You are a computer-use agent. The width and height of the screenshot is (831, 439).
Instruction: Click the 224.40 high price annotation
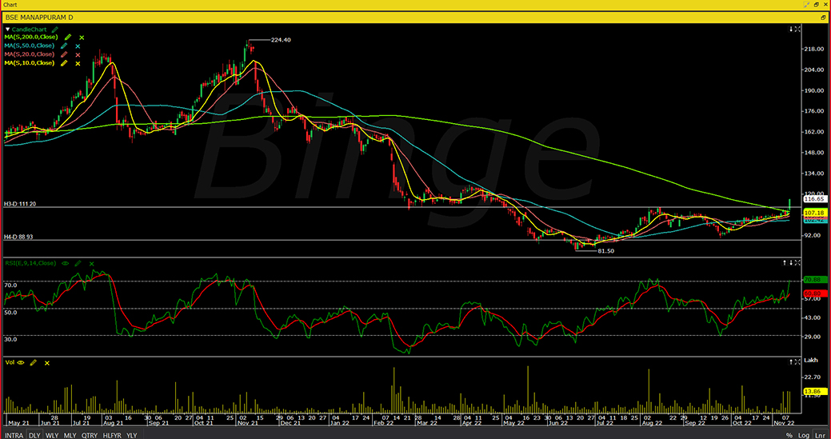[281, 40]
